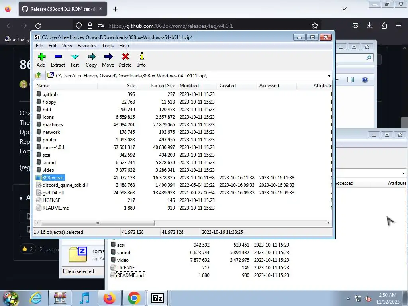Sort by the Accessed column header
Viewport: 408px width, 306px height.
tap(277, 86)
